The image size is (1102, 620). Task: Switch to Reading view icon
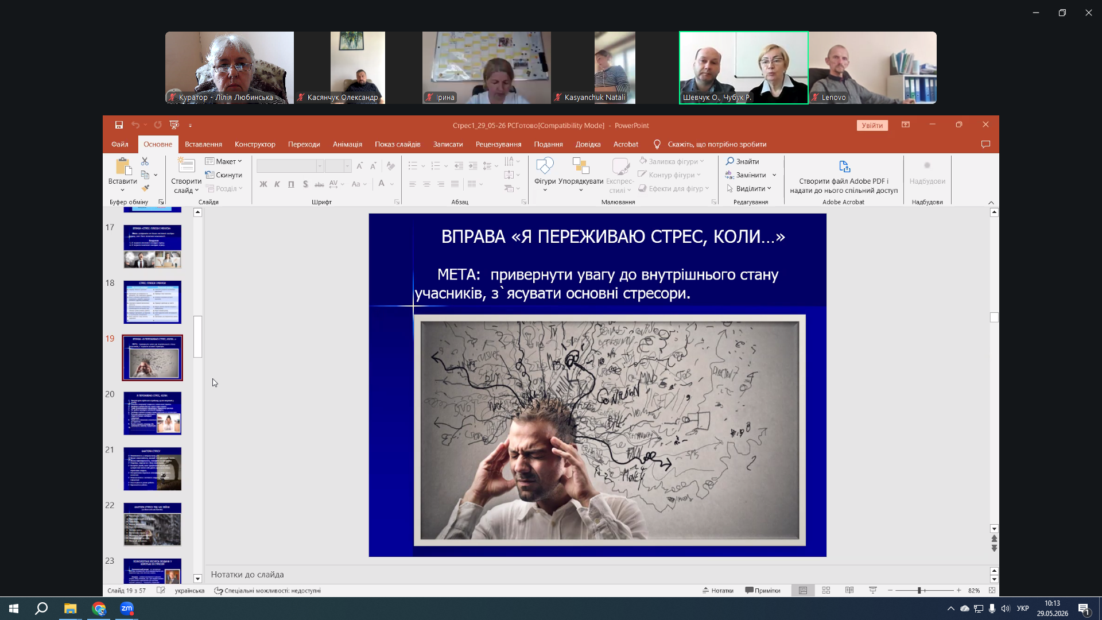(x=849, y=590)
